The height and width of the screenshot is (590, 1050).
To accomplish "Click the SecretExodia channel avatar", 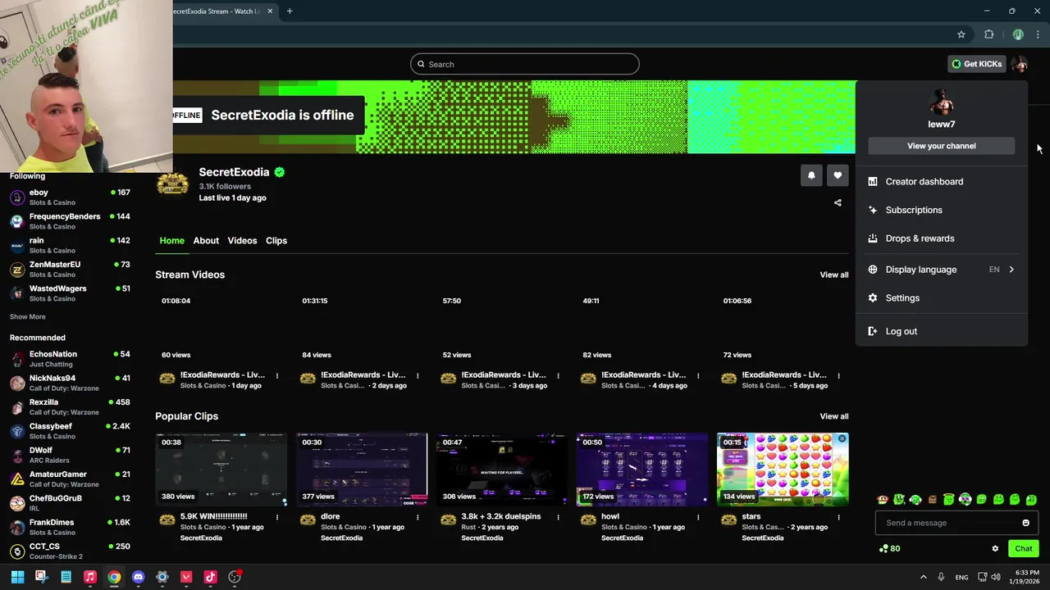I will 172,184.
